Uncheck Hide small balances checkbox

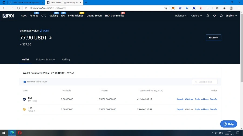point(25,82)
